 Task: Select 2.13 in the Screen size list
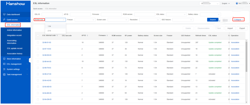tap(55, 31)
